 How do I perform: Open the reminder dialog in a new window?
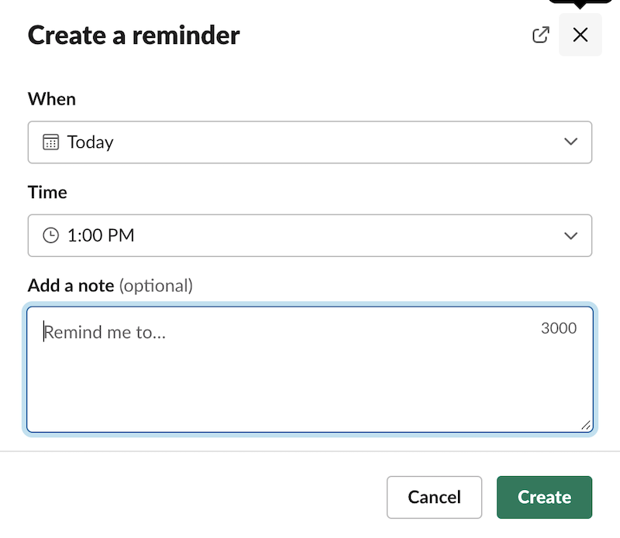click(x=541, y=35)
